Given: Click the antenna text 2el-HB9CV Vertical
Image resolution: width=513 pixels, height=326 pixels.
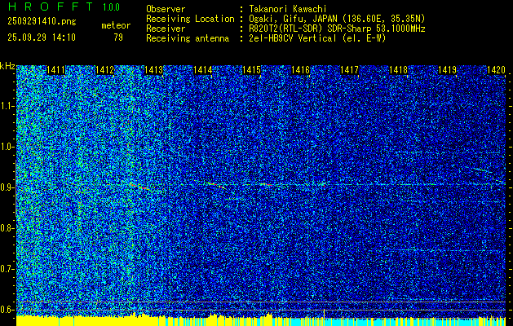Looking at the screenshot, I should coord(292,38).
